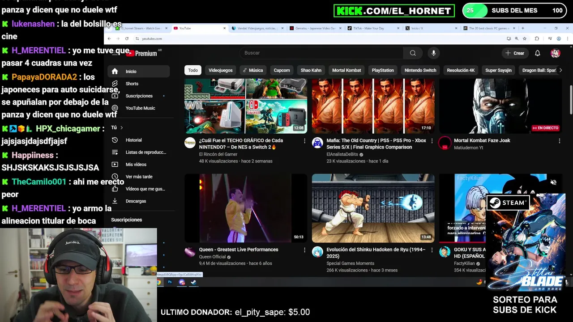Open Shorts in the sidebar

(139, 84)
